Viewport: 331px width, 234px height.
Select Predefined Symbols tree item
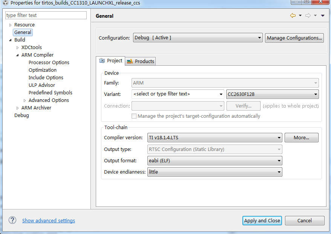pos(51,92)
